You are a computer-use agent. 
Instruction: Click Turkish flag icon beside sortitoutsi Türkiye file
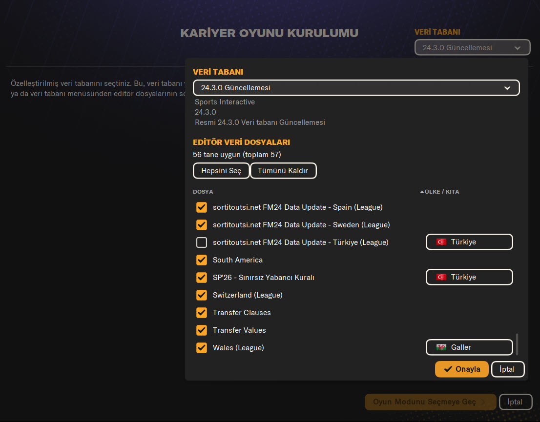[441, 242]
